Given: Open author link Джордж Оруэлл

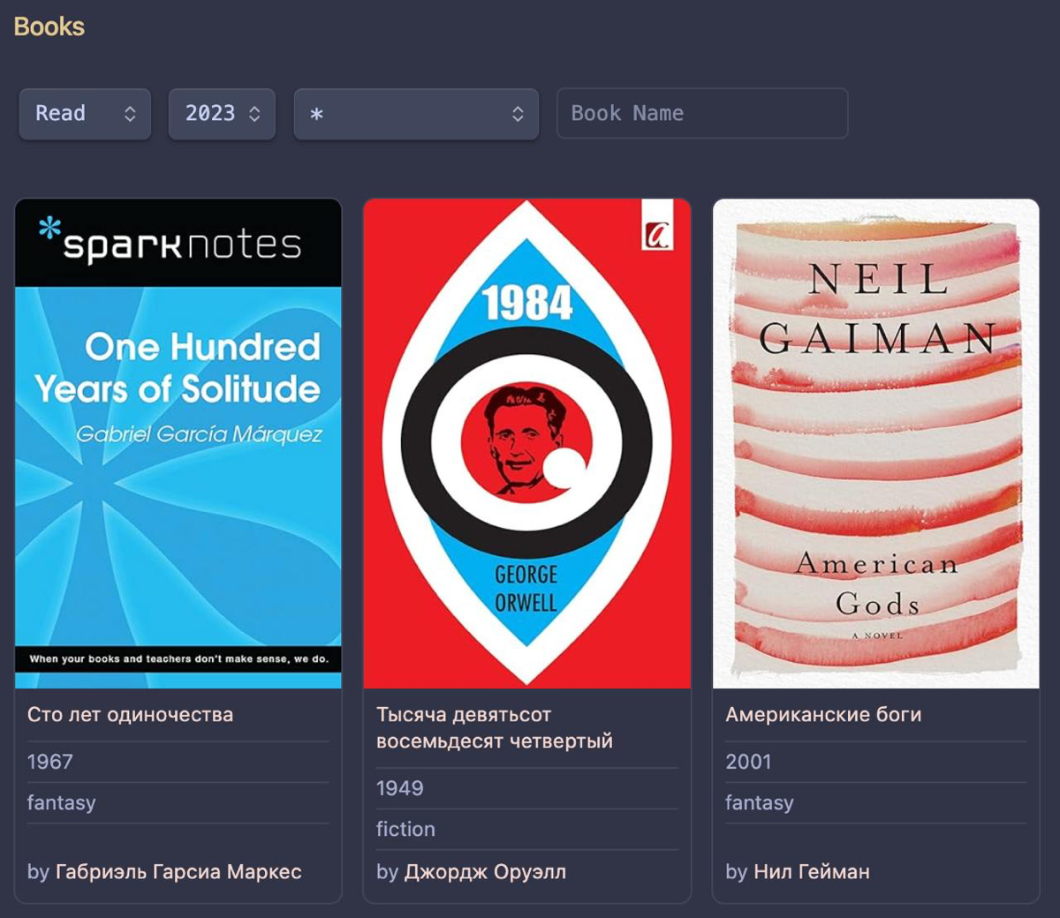Looking at the screenshot, I should click(485, 872).
